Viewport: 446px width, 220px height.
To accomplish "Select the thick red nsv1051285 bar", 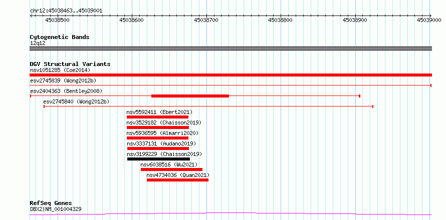I will [x=231, y=75].
